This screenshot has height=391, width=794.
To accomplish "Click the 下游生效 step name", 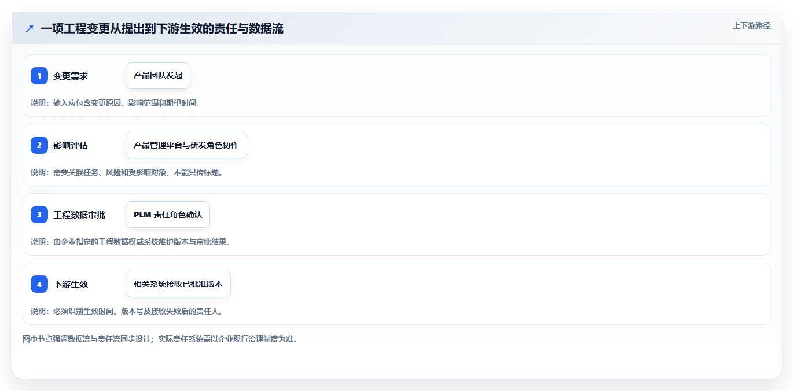I will coord(71,284).
